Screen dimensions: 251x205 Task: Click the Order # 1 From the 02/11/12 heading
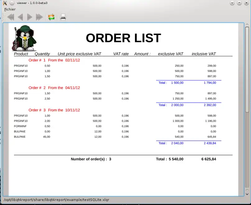coord(54,60)
